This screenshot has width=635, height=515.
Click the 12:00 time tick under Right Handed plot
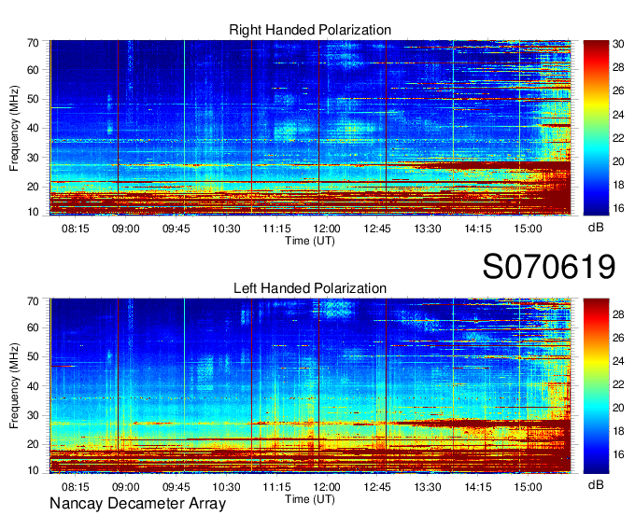(327, 229)
